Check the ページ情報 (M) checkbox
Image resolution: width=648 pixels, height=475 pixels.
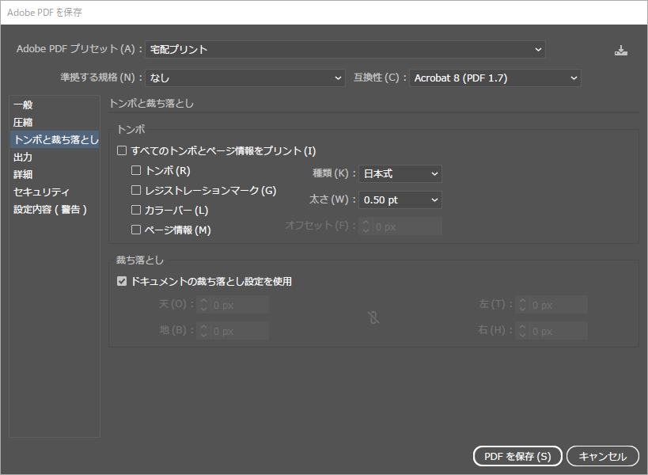click(x=136, y=230)
